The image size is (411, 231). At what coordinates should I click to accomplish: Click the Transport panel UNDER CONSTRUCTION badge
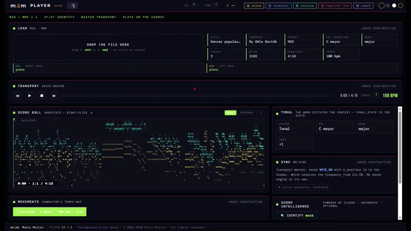click(379, 86)
